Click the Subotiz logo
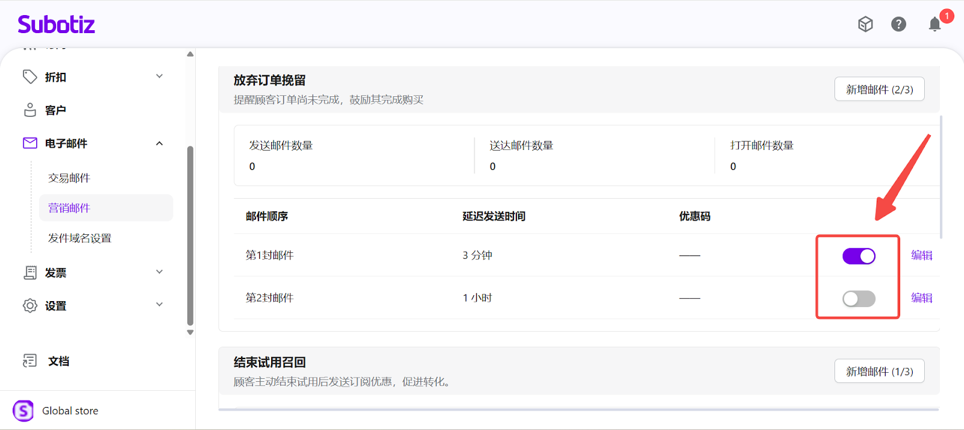 click(x=56, y=25)
